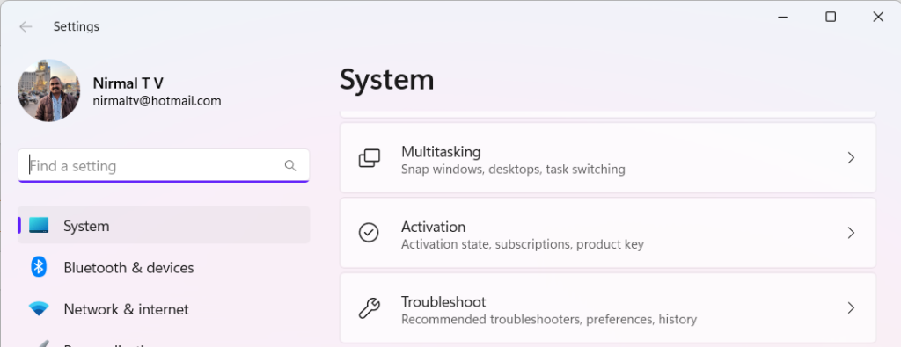The width and height of the screenshot is (901, 347).
Task: Click the System monitor icon in sidebar
Action: click(x=39, y=225)
